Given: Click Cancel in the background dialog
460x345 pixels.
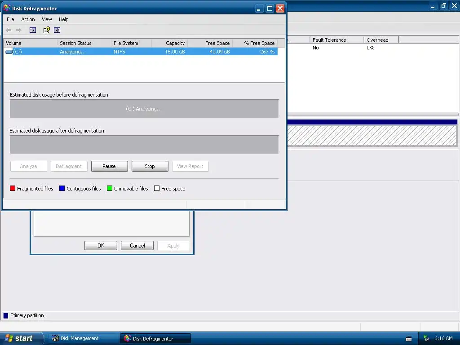Looking at the screenshot, I should tap(137, 246).
